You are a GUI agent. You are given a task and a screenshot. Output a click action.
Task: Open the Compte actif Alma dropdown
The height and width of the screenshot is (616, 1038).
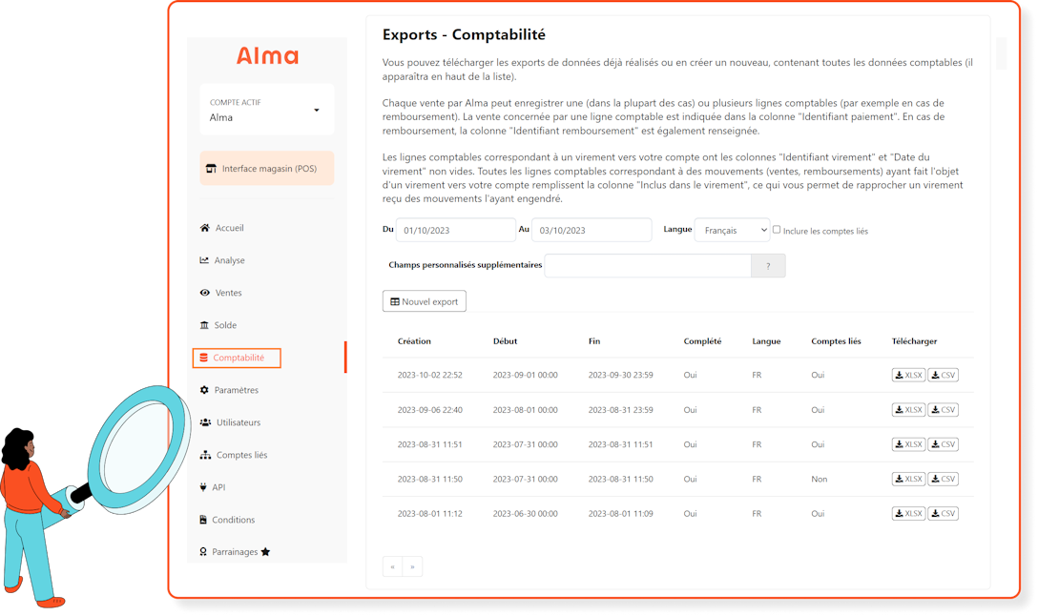[x=267, y=110]
